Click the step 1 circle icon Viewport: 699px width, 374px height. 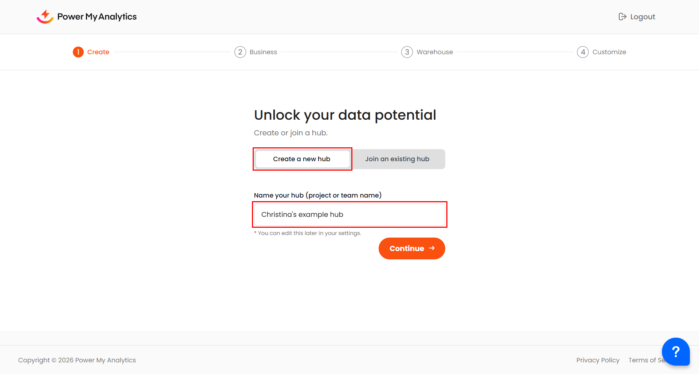click(x=78, y=52)
